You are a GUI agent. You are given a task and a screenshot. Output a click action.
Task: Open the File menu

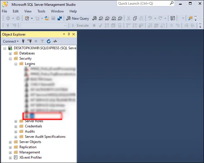[x=4, y=11]
